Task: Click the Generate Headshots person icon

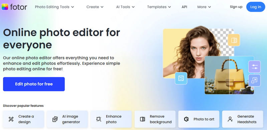Action: 230,119
